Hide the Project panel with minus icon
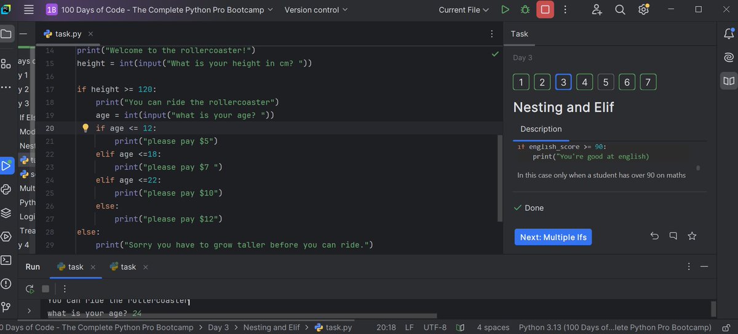 pyautogui.click(x=22, y=34)
